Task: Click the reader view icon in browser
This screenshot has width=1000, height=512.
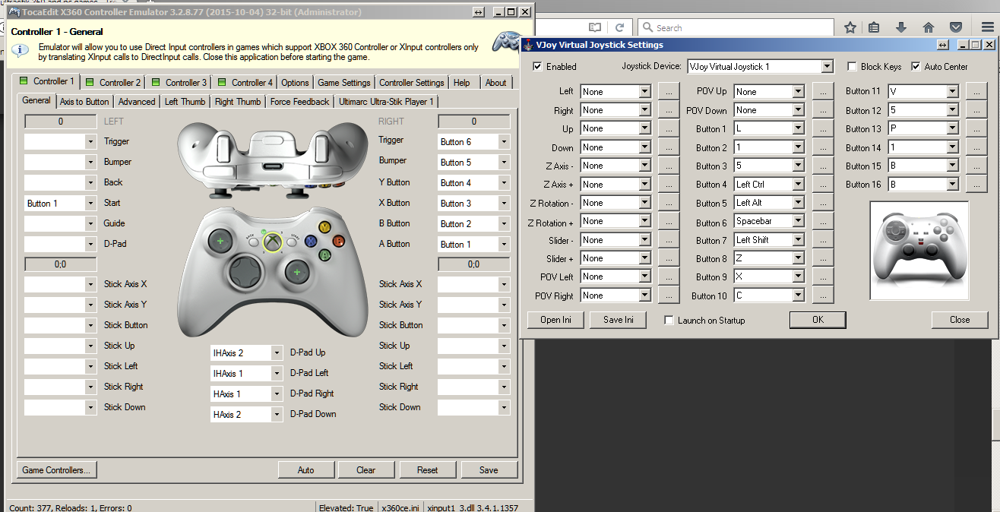Action: pos(596,27)
